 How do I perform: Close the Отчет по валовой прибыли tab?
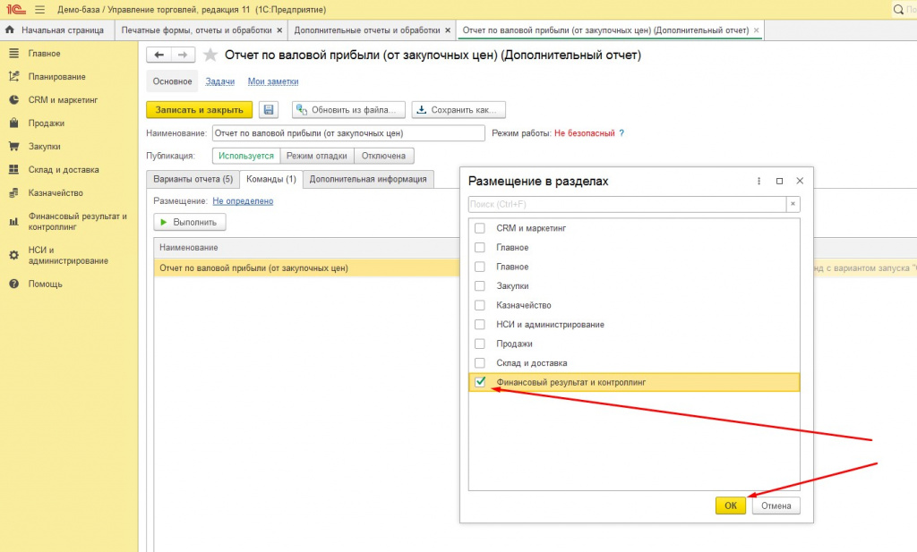click(756, 30)
